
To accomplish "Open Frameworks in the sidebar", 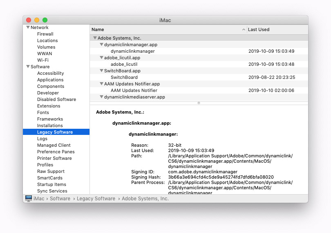I will (x=50, y=119).
